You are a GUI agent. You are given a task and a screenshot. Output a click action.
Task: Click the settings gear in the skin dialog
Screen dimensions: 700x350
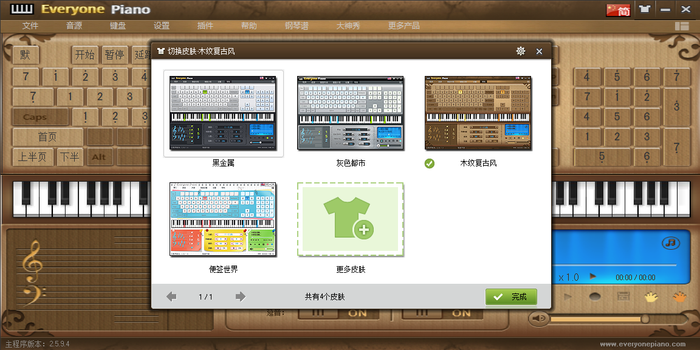tap(521, 51)
